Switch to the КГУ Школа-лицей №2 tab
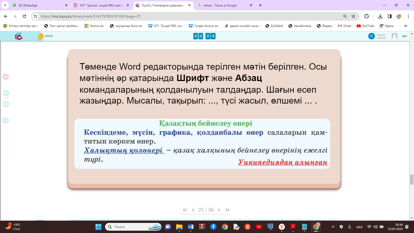This screenshot has height=233, width=414. [x=101, y=5]
